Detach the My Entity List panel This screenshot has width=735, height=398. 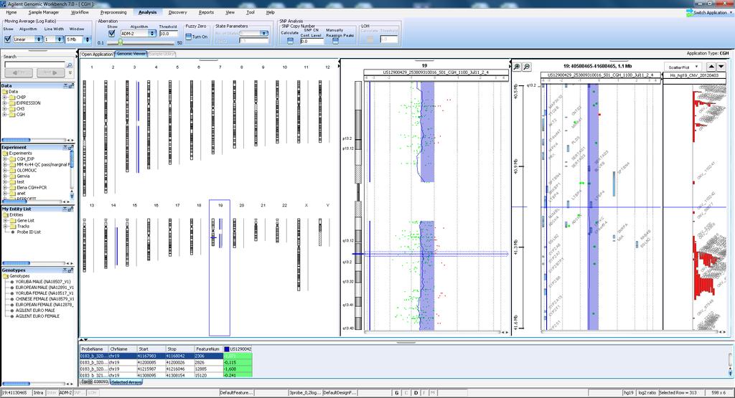coord(71,209)
